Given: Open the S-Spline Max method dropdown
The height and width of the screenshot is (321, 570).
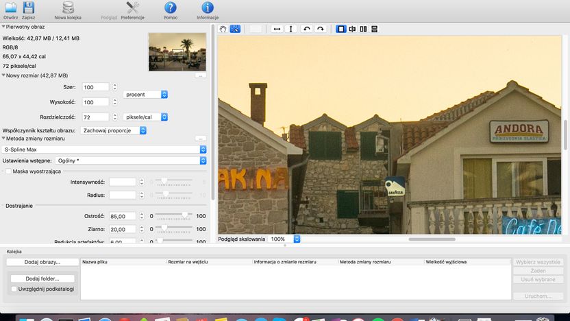Looking at the screenshot, I should tap(104, 150).
